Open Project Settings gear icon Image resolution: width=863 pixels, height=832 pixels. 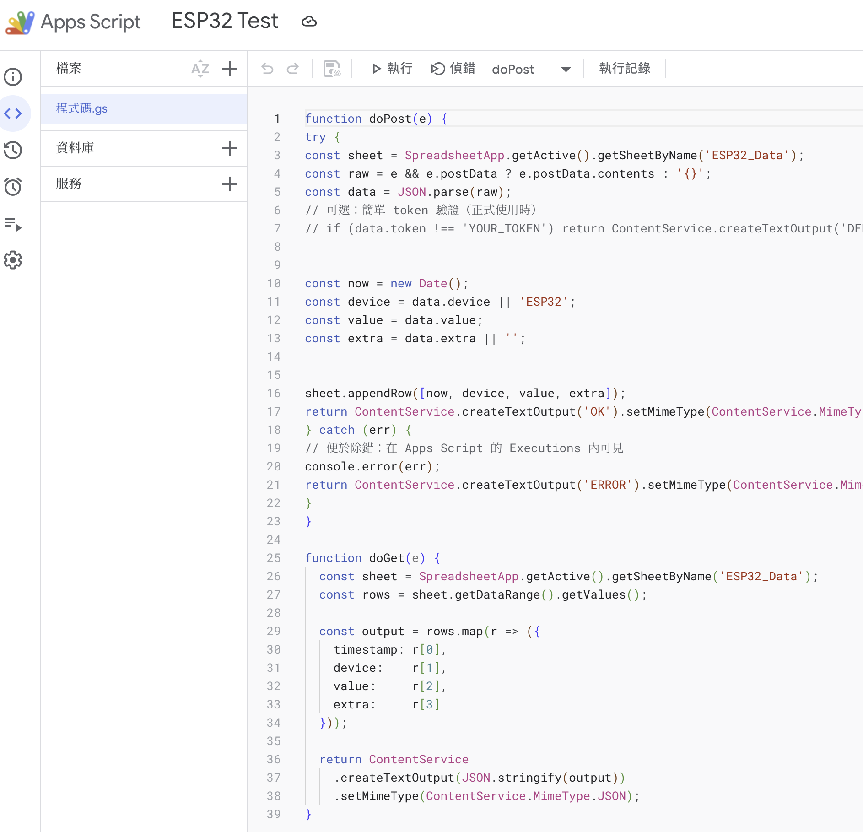point(13,260)
